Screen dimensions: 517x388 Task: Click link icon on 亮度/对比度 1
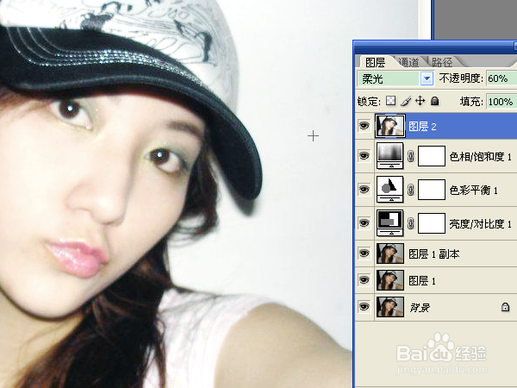410,223
